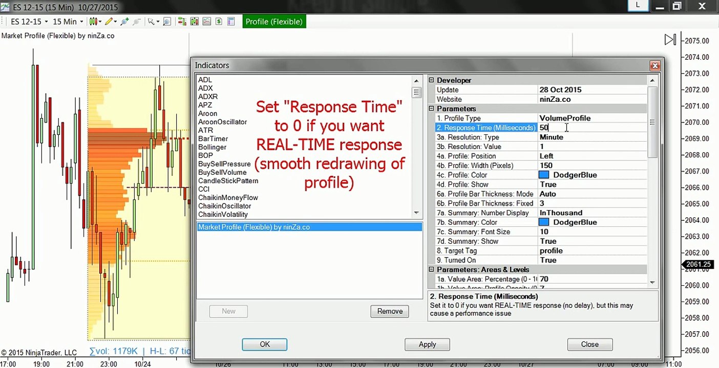Open the Indicators toolbar icon
The image size is (719, 368).
coord(194,21)
